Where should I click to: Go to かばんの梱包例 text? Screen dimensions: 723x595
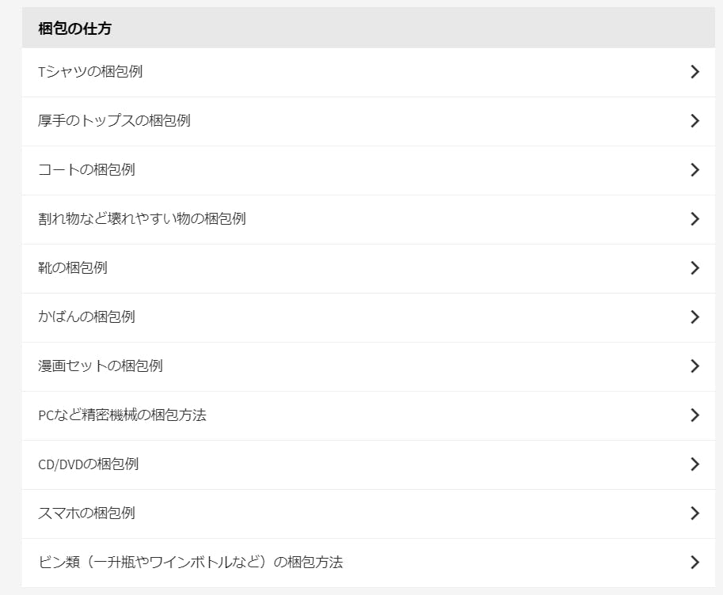tap(86, 317)
